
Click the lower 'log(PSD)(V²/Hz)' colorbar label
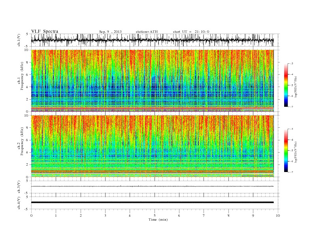[x=296, y=152]
